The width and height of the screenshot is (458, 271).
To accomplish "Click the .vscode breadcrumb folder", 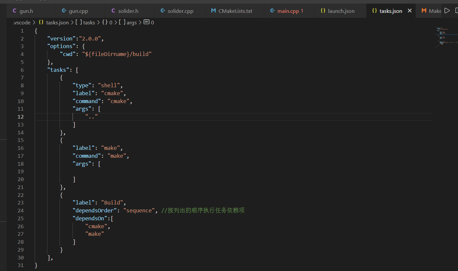I will pos(21,22).
